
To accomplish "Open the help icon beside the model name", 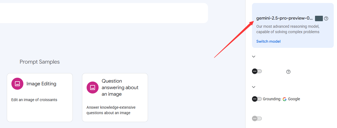I will coord(326,18).
